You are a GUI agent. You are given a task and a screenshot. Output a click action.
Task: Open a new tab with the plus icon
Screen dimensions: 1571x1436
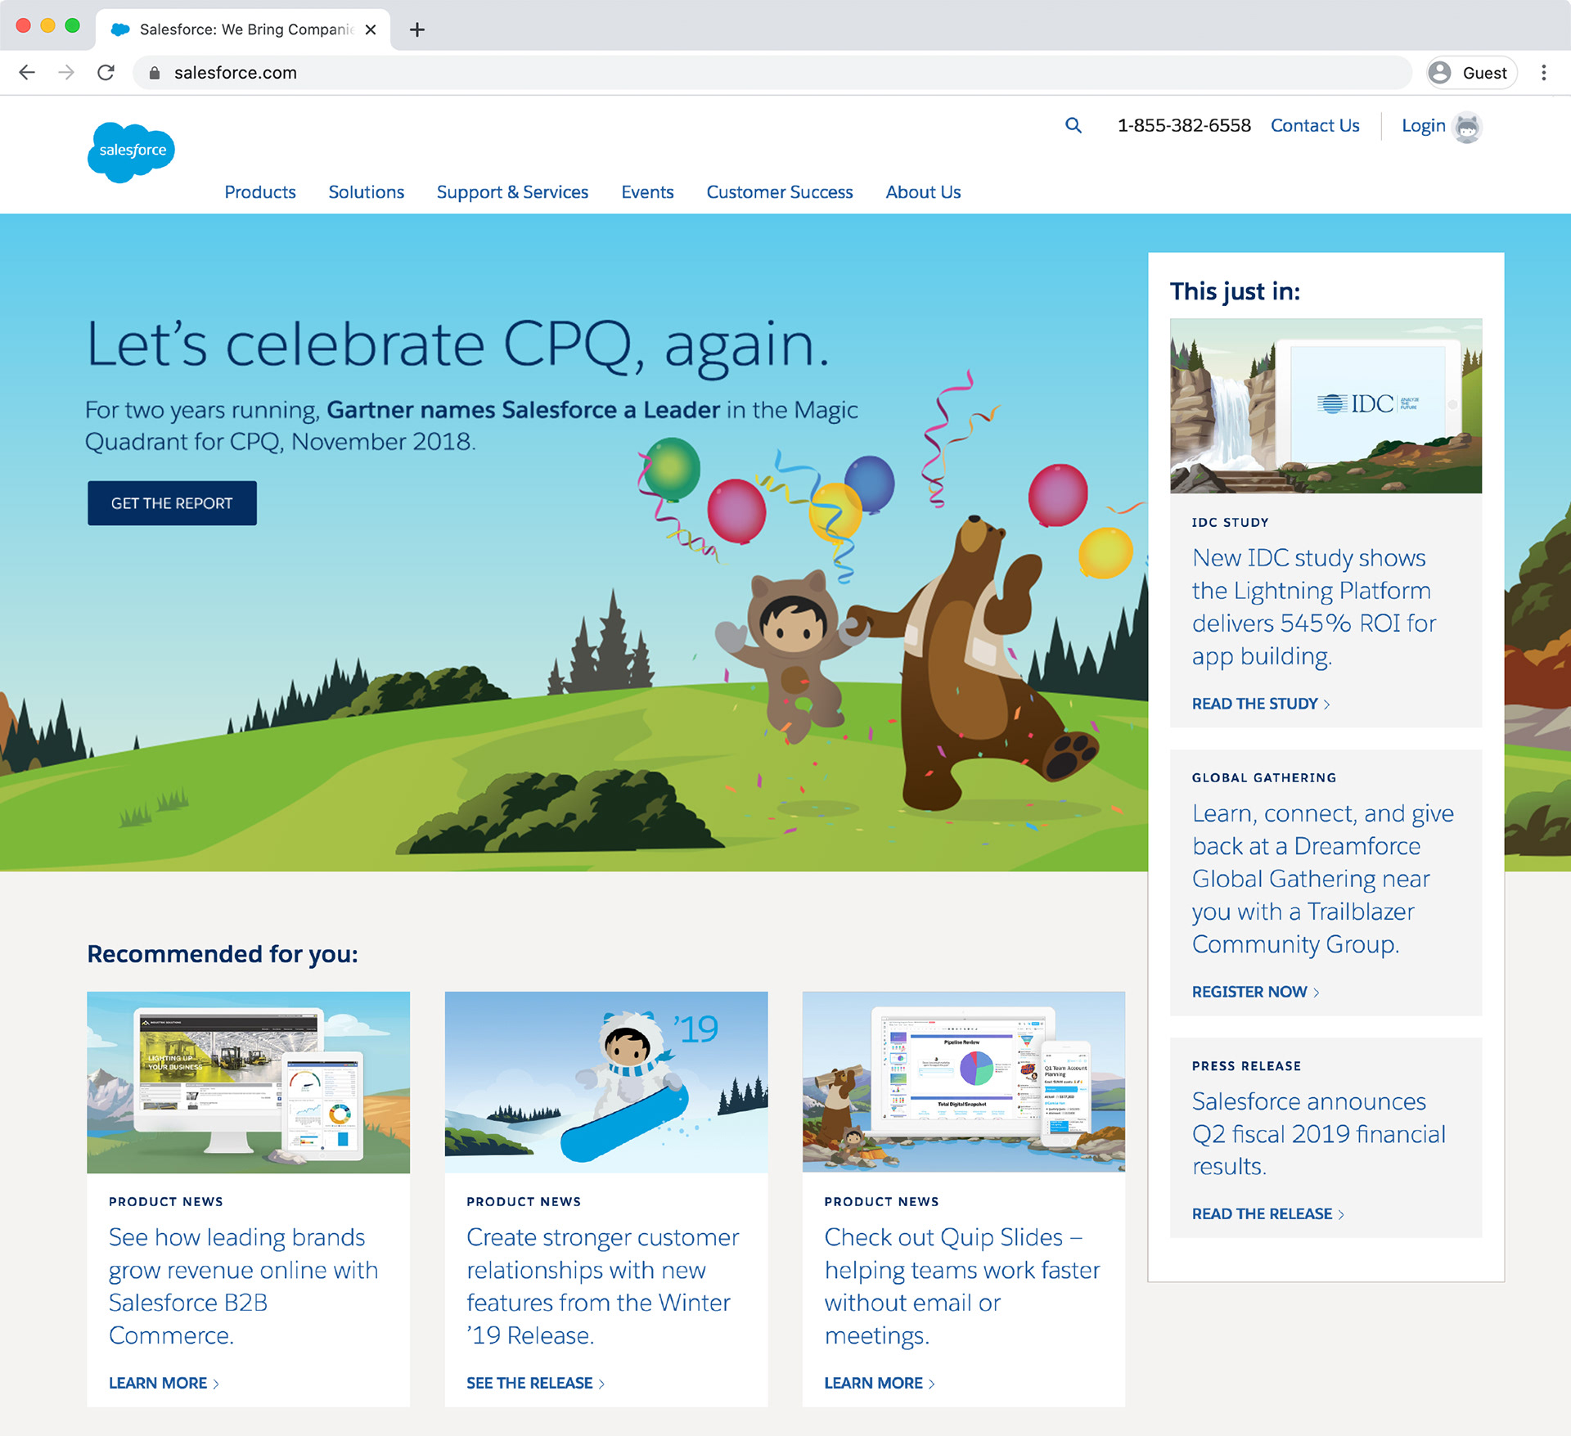(417, 29)
